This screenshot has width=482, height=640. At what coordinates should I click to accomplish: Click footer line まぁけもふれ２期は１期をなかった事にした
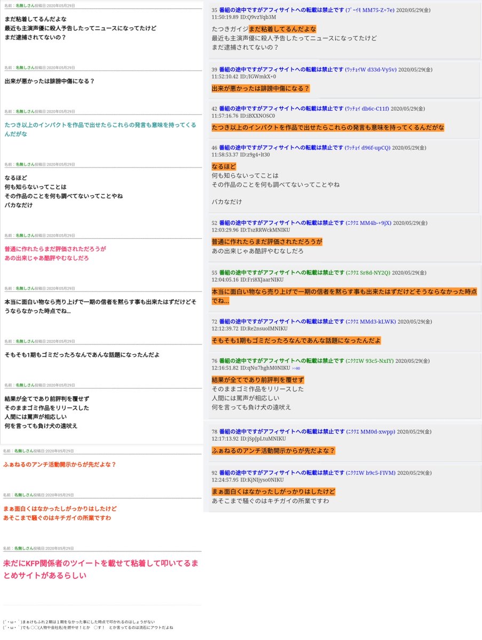80,622
